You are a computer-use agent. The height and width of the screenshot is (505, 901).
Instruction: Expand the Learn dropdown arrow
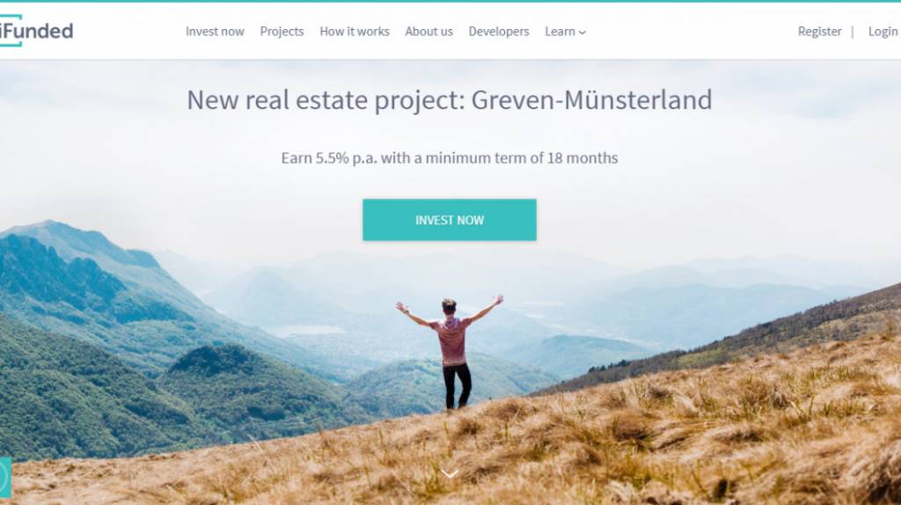click(x=582, y=33)
